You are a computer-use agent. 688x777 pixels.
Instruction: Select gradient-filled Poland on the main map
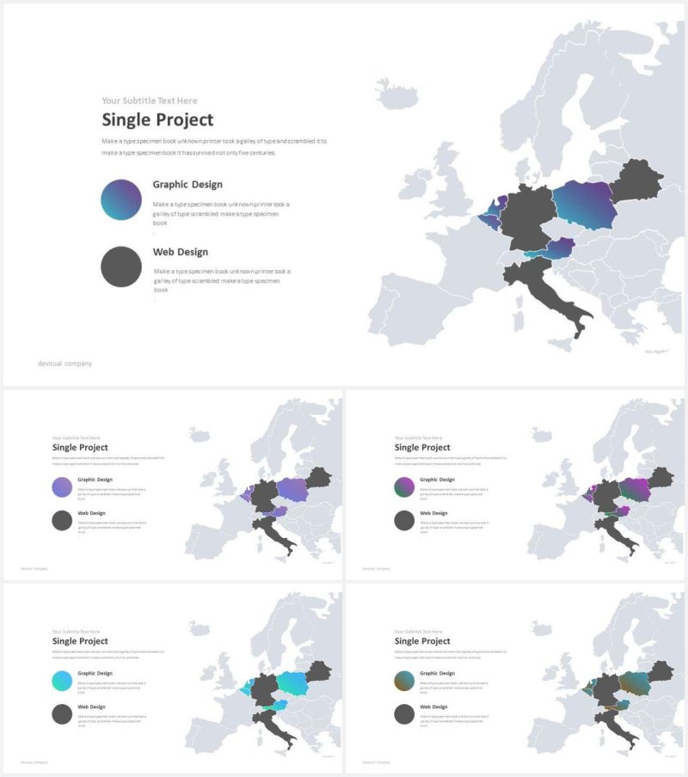pos(586,205)
